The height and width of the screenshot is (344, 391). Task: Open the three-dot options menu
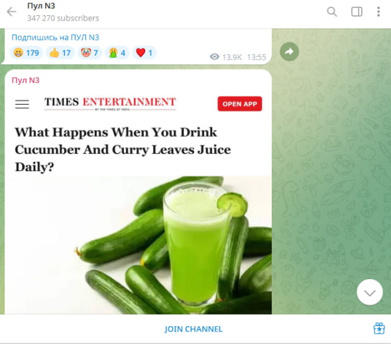tap(378, 12)
